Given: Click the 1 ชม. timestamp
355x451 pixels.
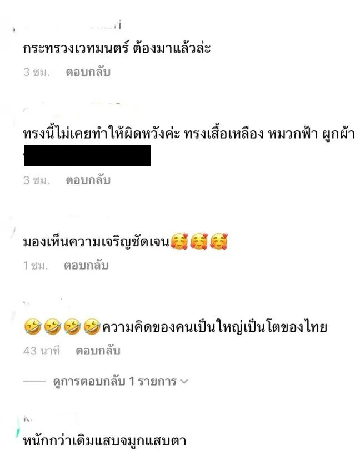Looking at the screenshot, I should [x=36, y=265].
